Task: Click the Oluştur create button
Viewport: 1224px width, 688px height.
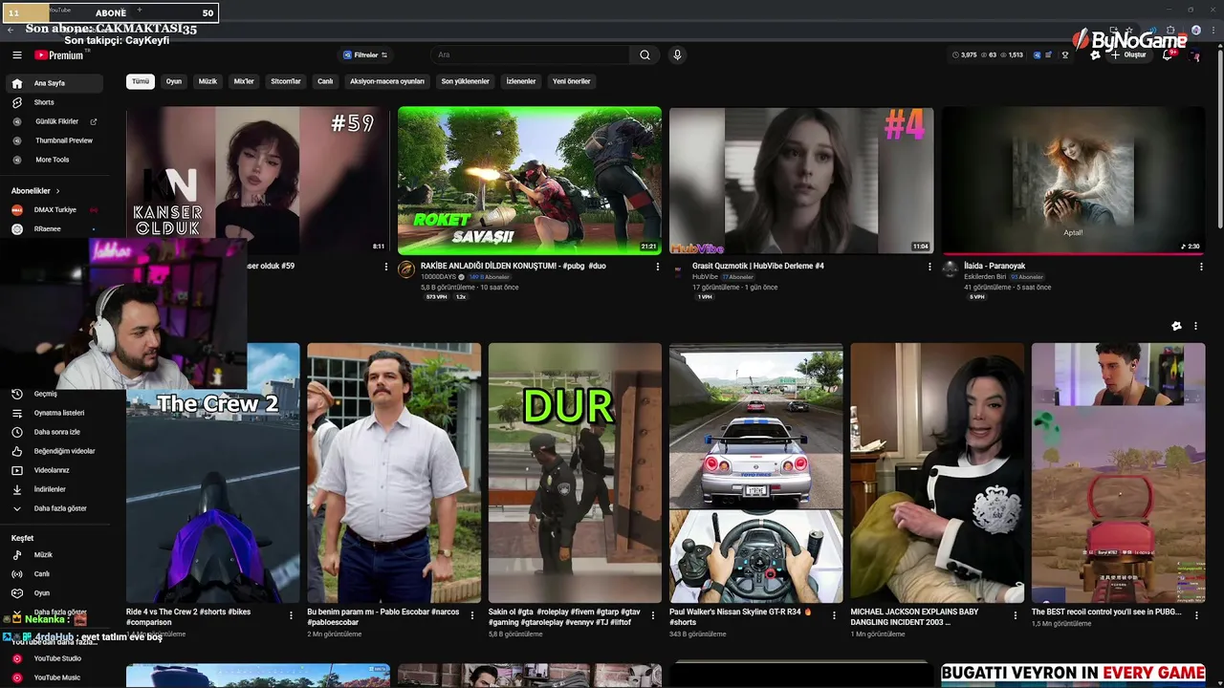Action: (x=1128, y=55)
